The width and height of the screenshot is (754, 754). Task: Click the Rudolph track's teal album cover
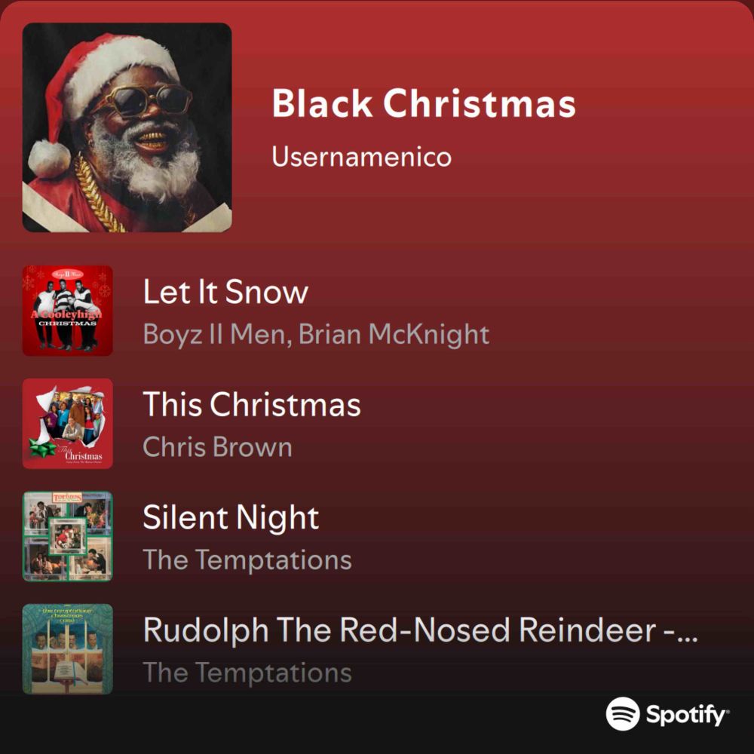(68, 649)
